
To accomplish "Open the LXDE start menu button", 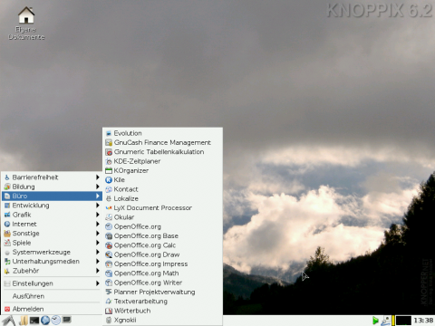I will 8,321.
